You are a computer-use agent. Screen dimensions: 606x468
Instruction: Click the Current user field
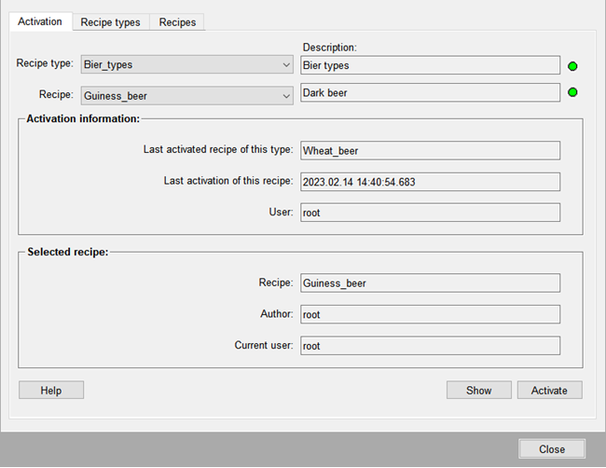coord(430,346)
